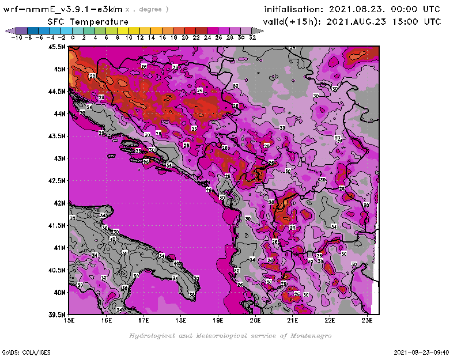Image resolution: width=461 pixels, height=356 pixels.
Task: Click the '50' contour label near the Albanian coast
Action: (x=237, y=271)
